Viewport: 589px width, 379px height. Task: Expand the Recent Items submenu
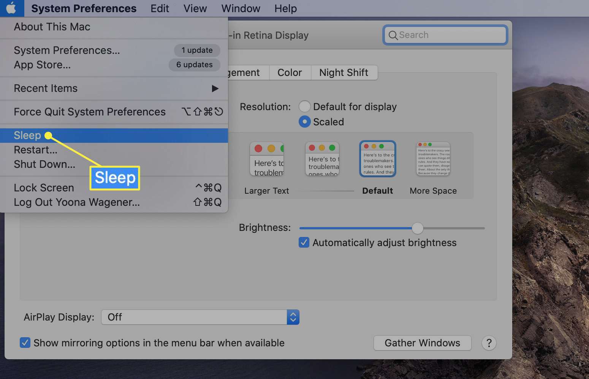114,88
